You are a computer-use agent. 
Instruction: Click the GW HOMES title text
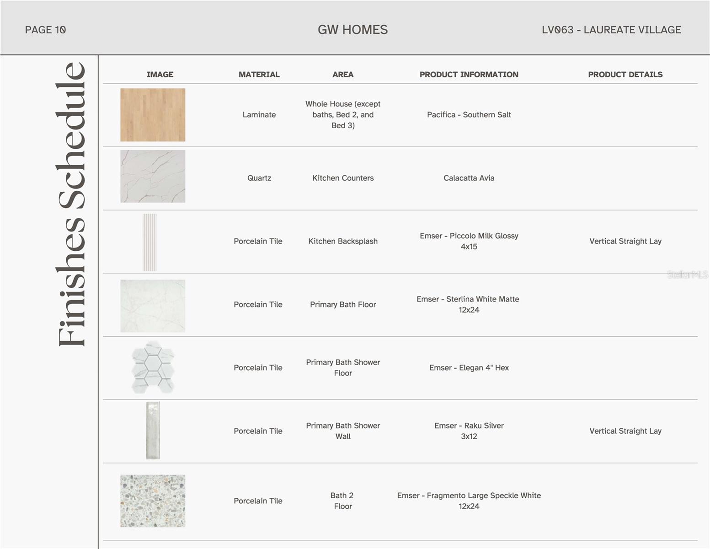[x=352, y=30]
